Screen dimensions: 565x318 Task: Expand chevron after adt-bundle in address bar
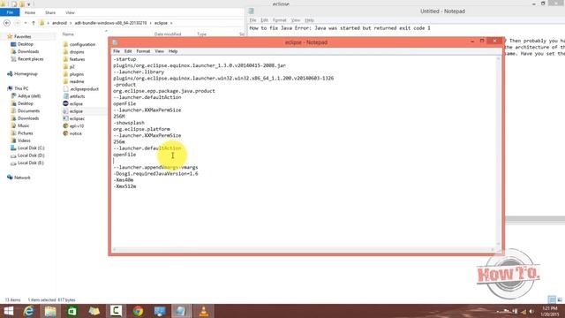click(x=150, y=23)
